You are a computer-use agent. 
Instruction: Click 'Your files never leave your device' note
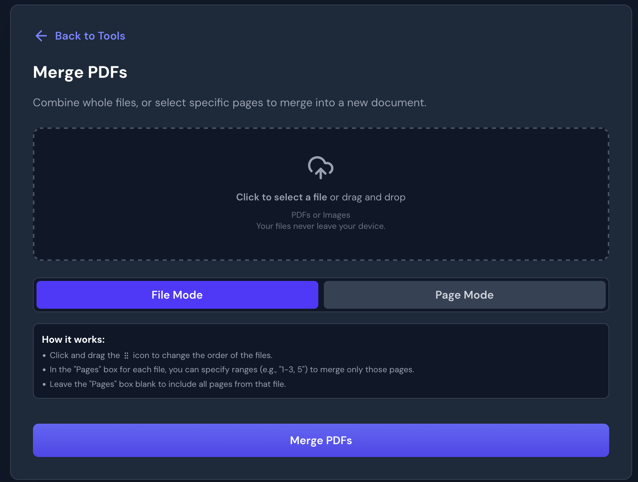click(320, 226)
